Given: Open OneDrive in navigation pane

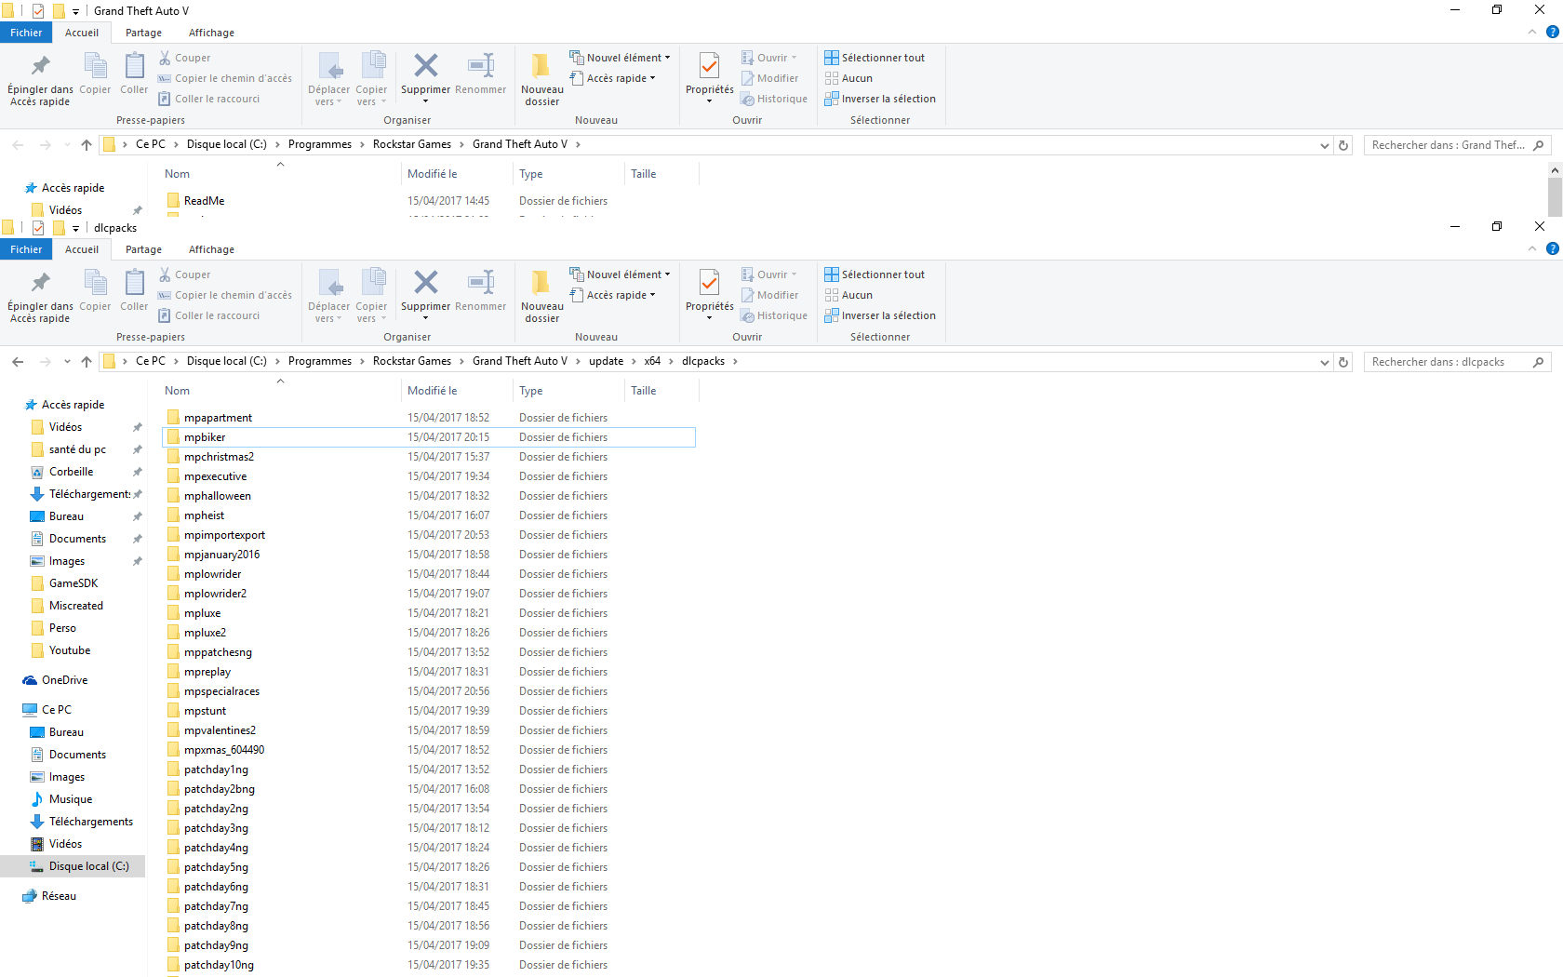Looking at the screenshot, I should pyautogui.click(x=56, y=680).
